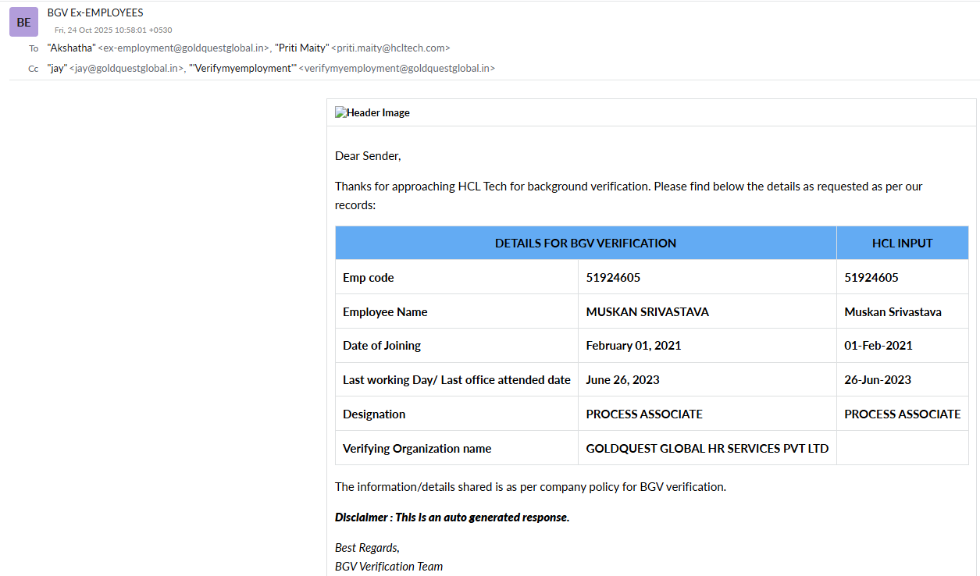Open sender name BGV Ex-EMPLOYEES
Image resolution: width=980 pixels, height=576 pixels.
coord(95,12)
